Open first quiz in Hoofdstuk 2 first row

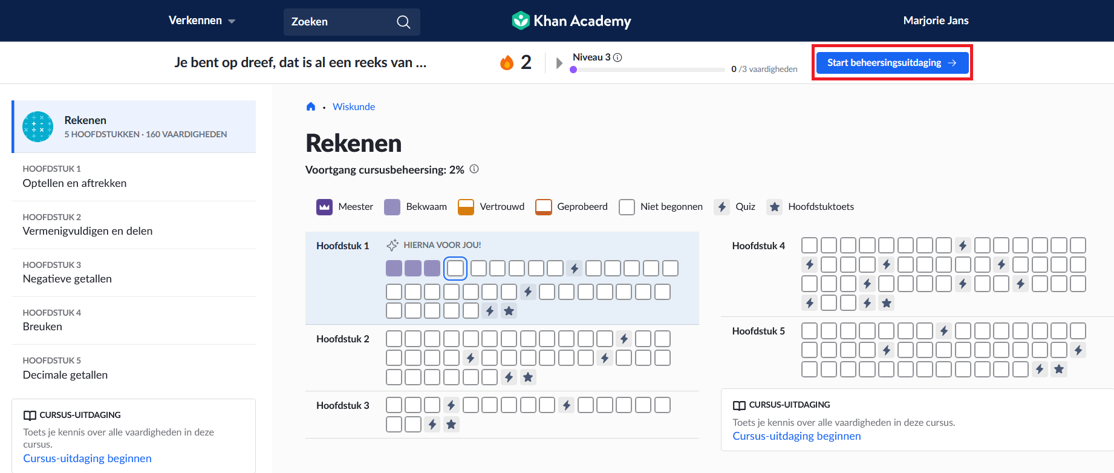(624, 339)
